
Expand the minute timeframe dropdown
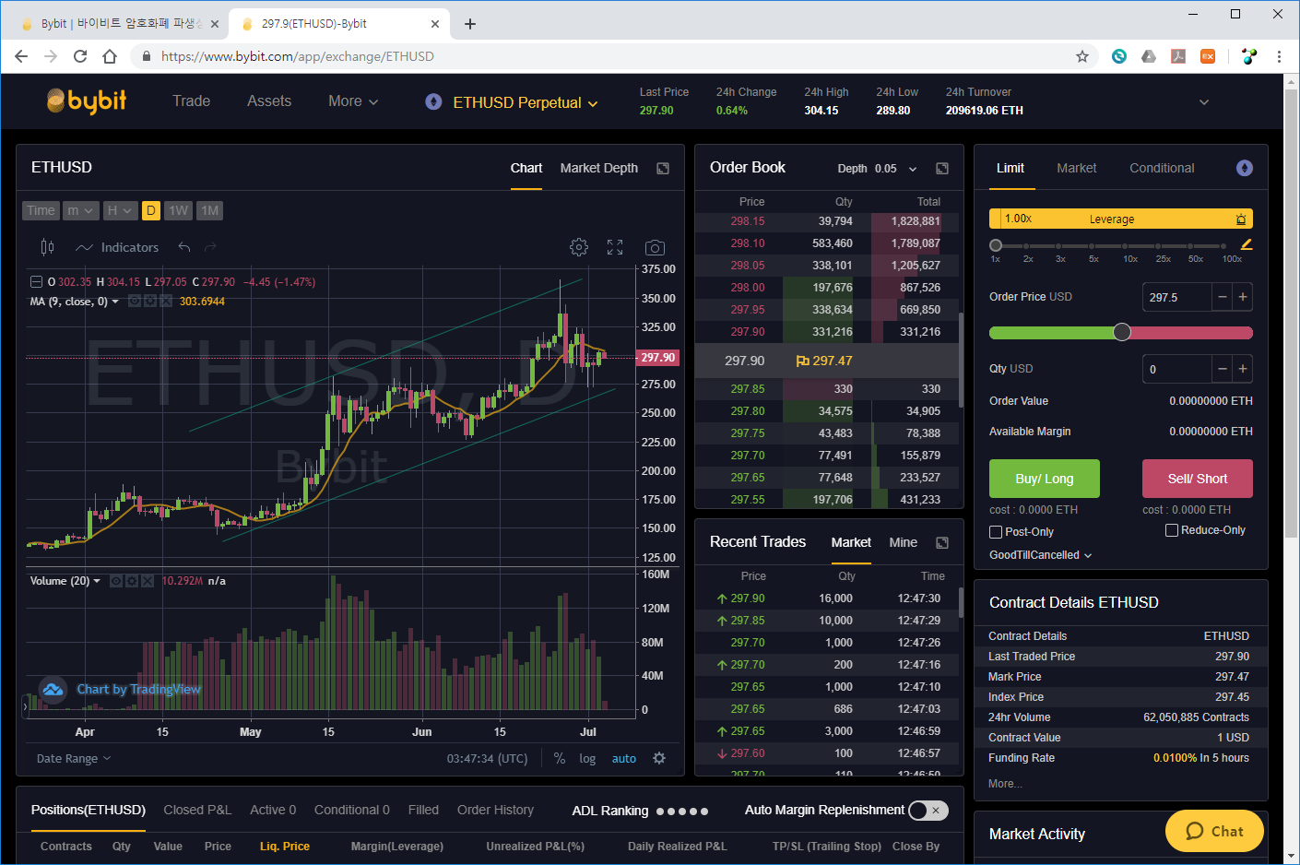(x=80, y=210)
